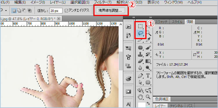Select the Blur droplet tool
The image size is (218, 108).
tap(140, 68)
